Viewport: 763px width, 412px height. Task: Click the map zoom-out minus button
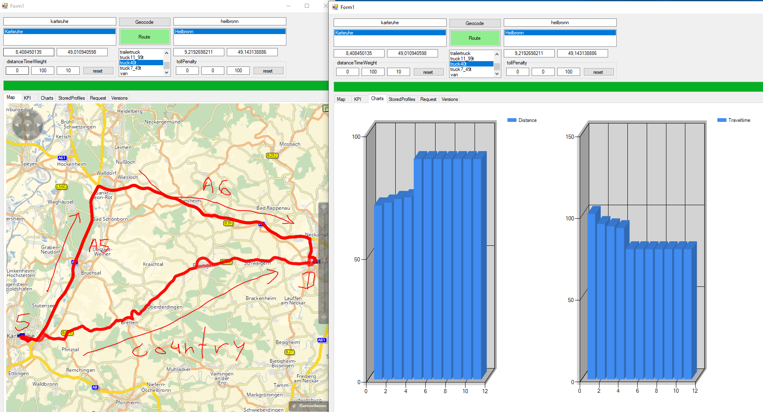tap(324, 318)
